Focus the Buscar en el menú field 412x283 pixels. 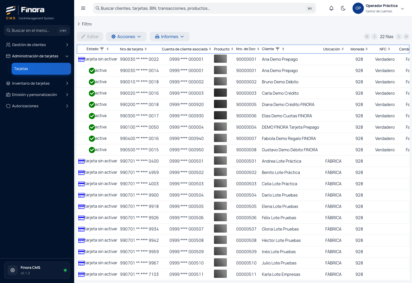pos(37,30)
